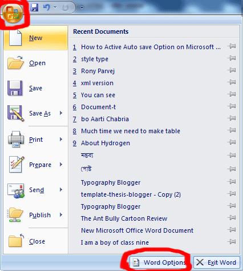Viewport: 243px width, 271px height.
Task: Pin 'Much time we need to make table'
Action: pyautogui.click(x=232, y=130)
